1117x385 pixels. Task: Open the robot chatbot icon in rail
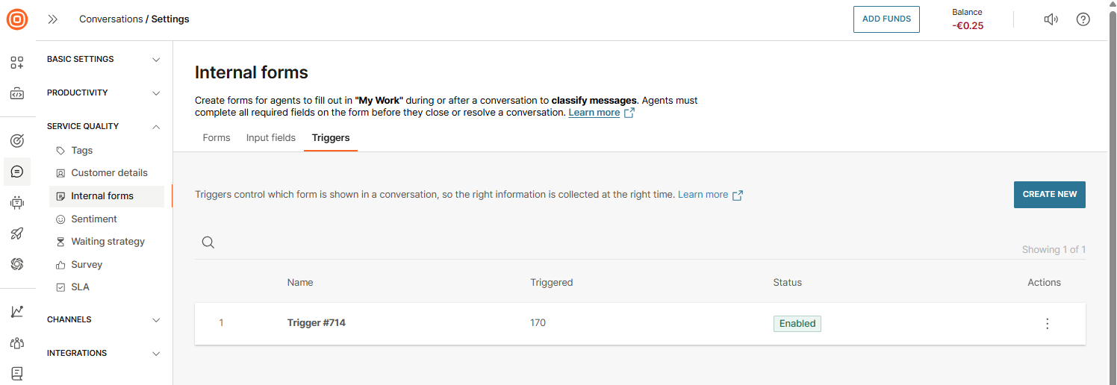click(x=17, y=202)
